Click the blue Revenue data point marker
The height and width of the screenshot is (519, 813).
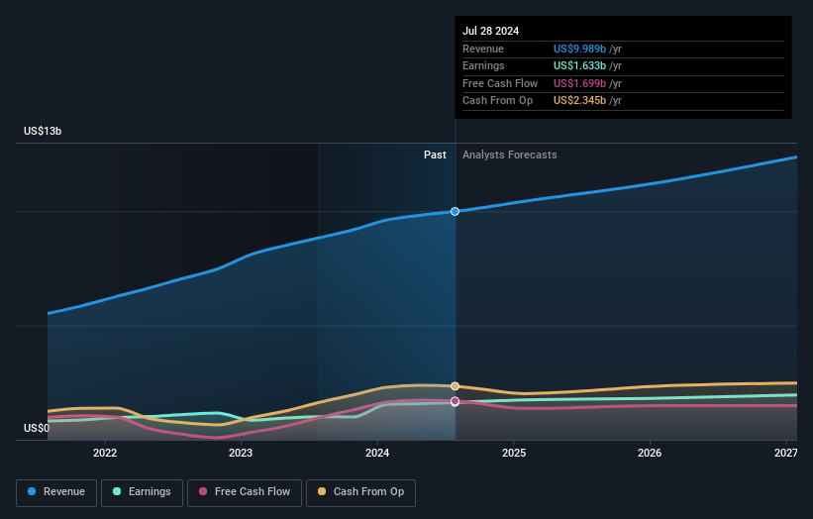click(455, 212)
